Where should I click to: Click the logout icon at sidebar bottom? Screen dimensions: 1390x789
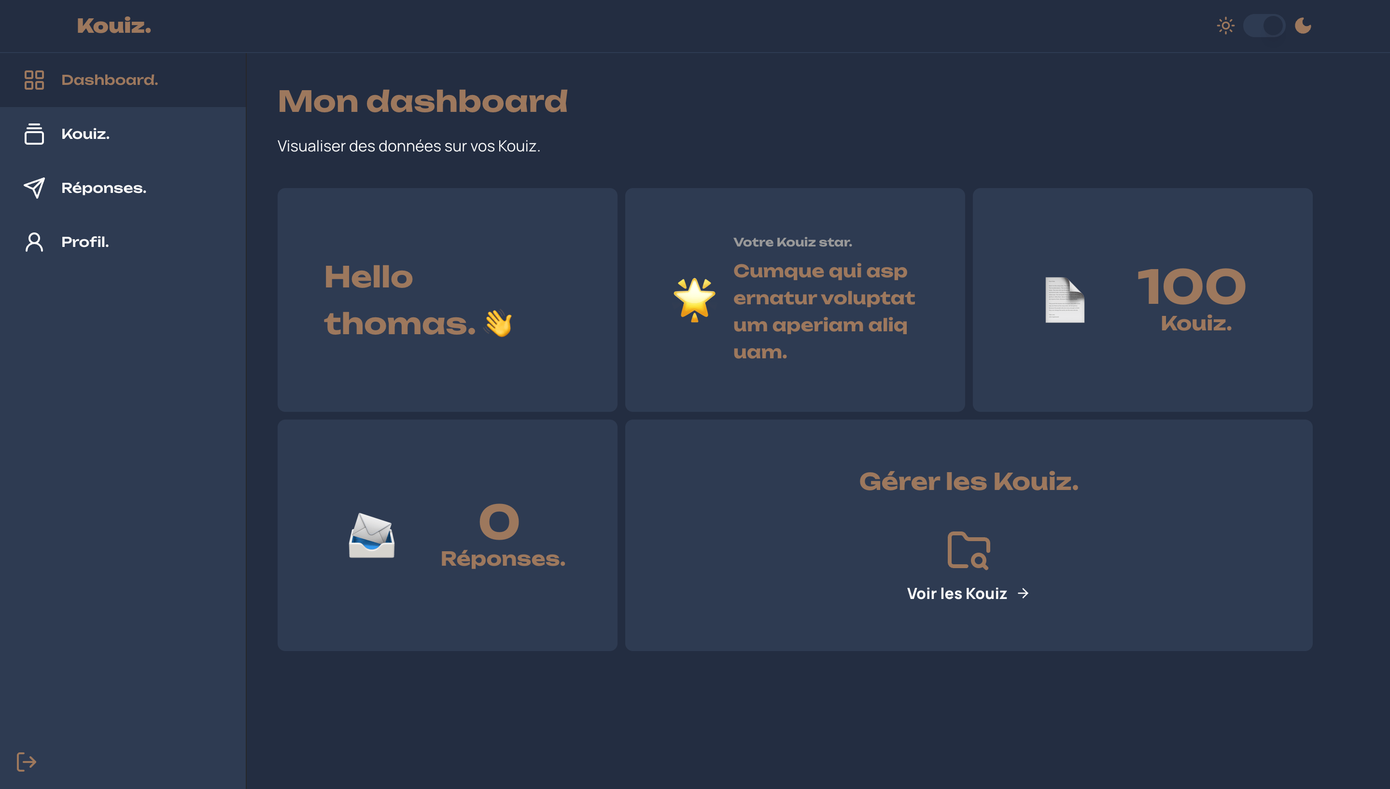26,762
